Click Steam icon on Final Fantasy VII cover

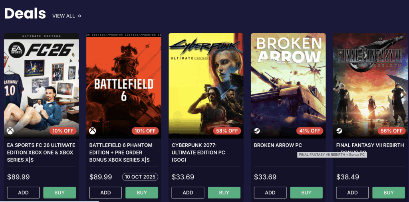339,131
